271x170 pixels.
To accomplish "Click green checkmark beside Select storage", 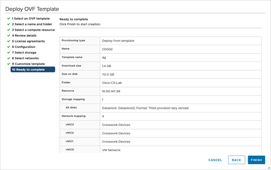I will coord(9,52).
